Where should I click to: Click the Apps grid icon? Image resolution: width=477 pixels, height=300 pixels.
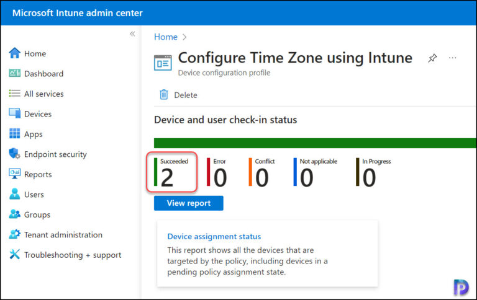click(14, 134)
